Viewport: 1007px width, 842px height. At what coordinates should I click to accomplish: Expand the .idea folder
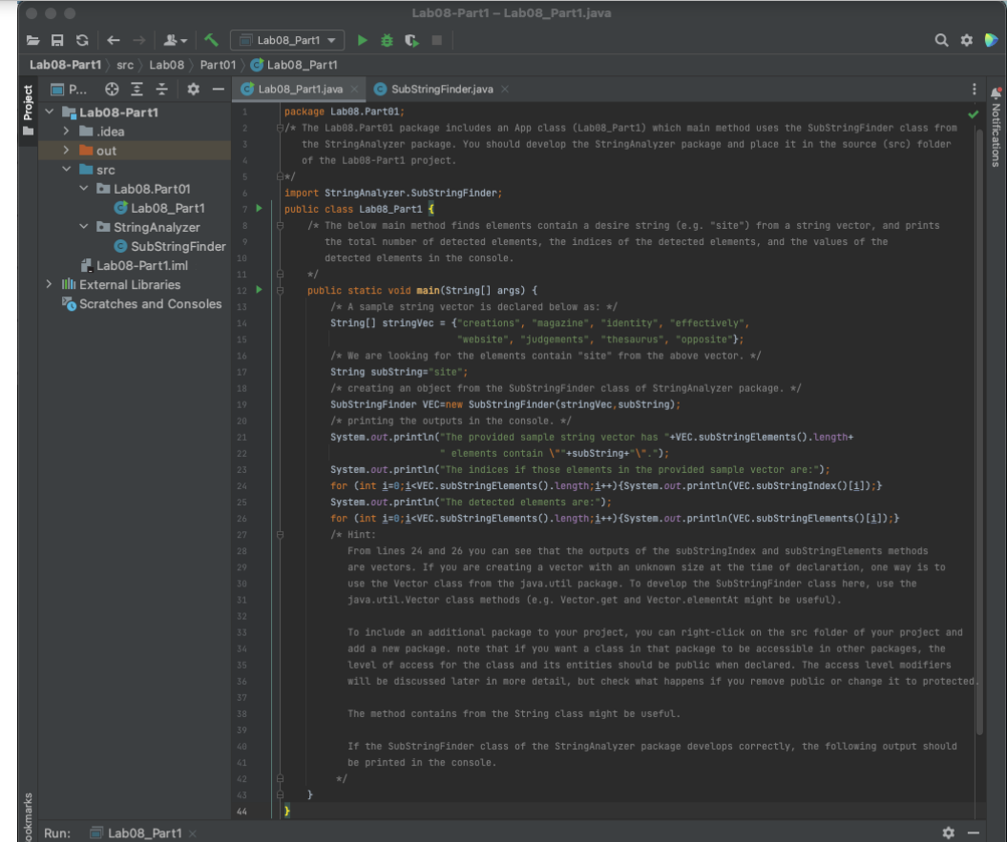pyautogui.click(x=67, y=132)
